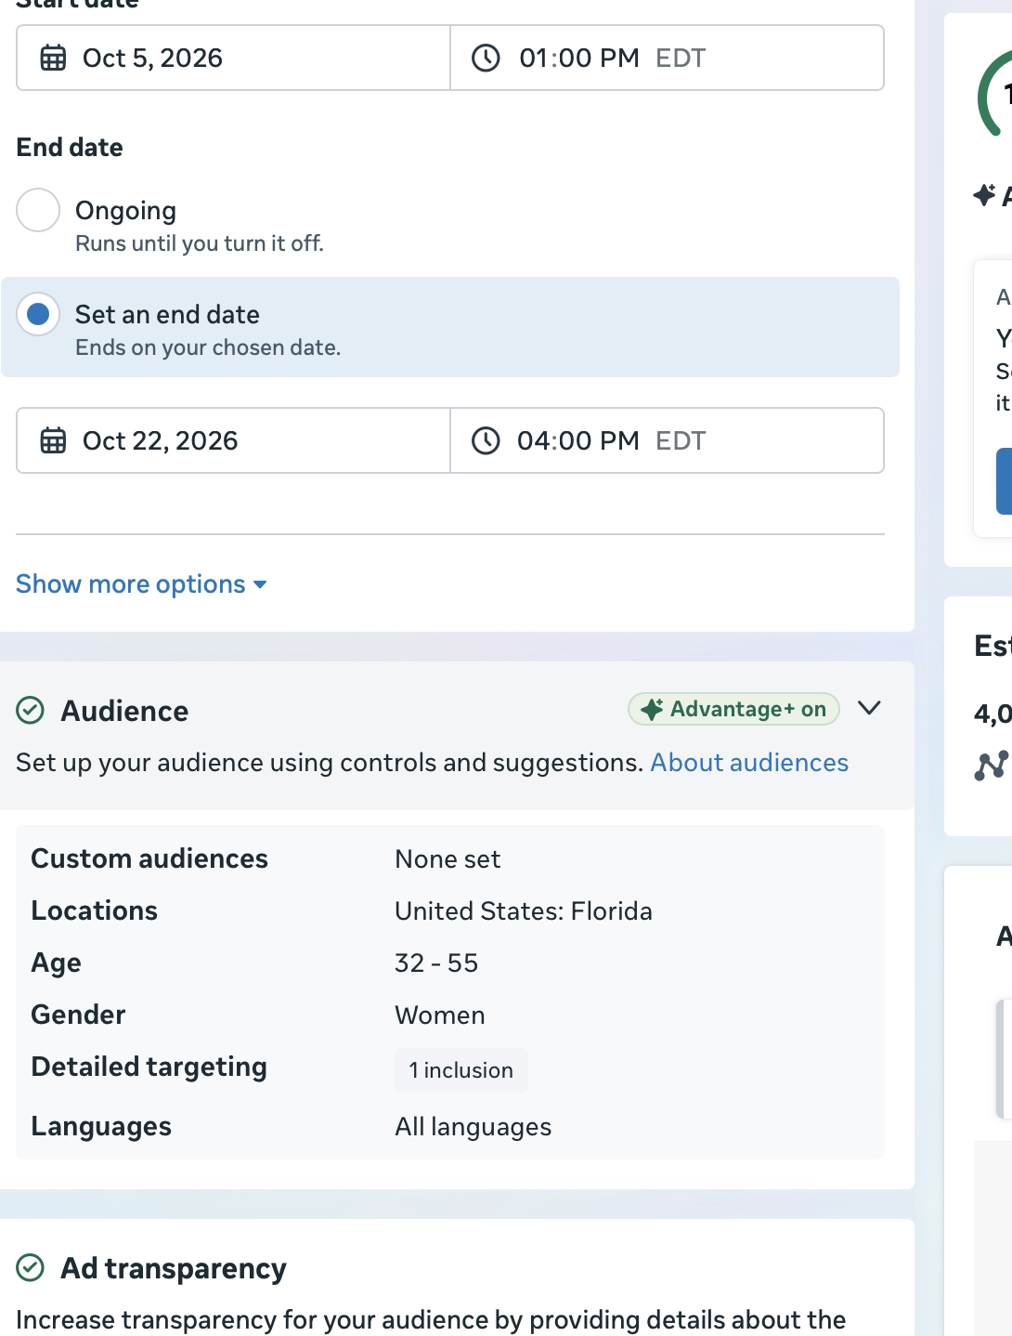Viewport: 1012px width, 1336px height.
Task: Click the Women gender value
Action: (440, 1015)
